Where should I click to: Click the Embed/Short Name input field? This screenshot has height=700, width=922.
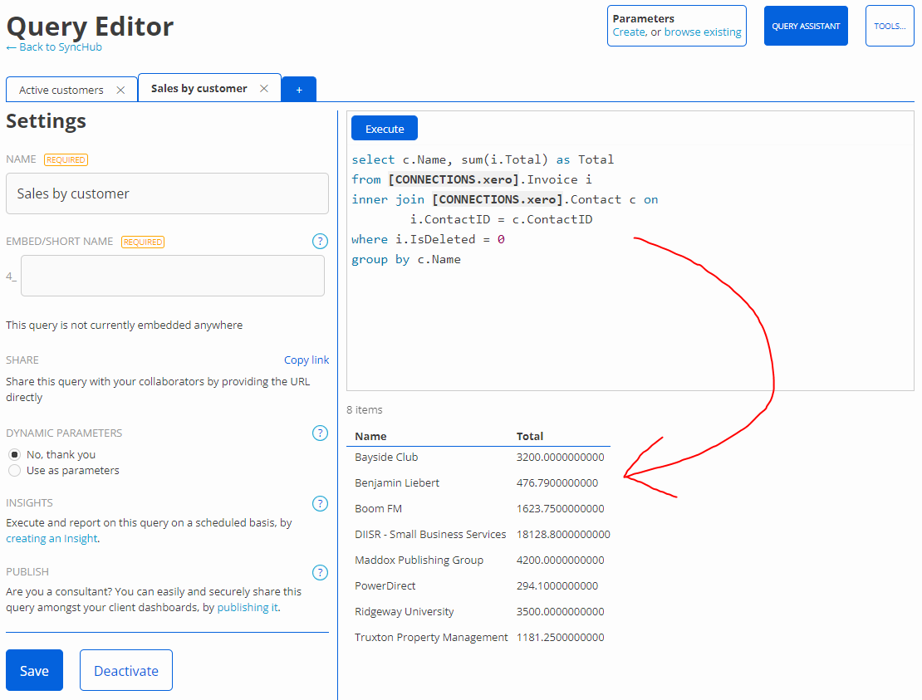pyautogui.click(x=173, y=276)
